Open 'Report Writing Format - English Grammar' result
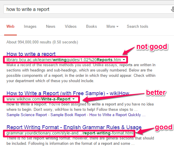This screenshot has height=151, width=174. pos(74,127)
